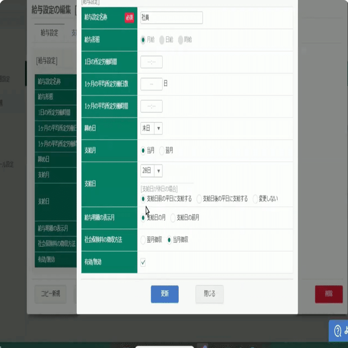Open the 締め日 dropdown showing 末日

(152, 128)
